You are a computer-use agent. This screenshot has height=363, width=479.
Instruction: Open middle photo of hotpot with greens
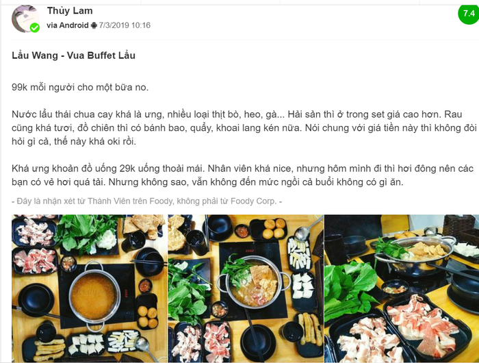[246, 288]
